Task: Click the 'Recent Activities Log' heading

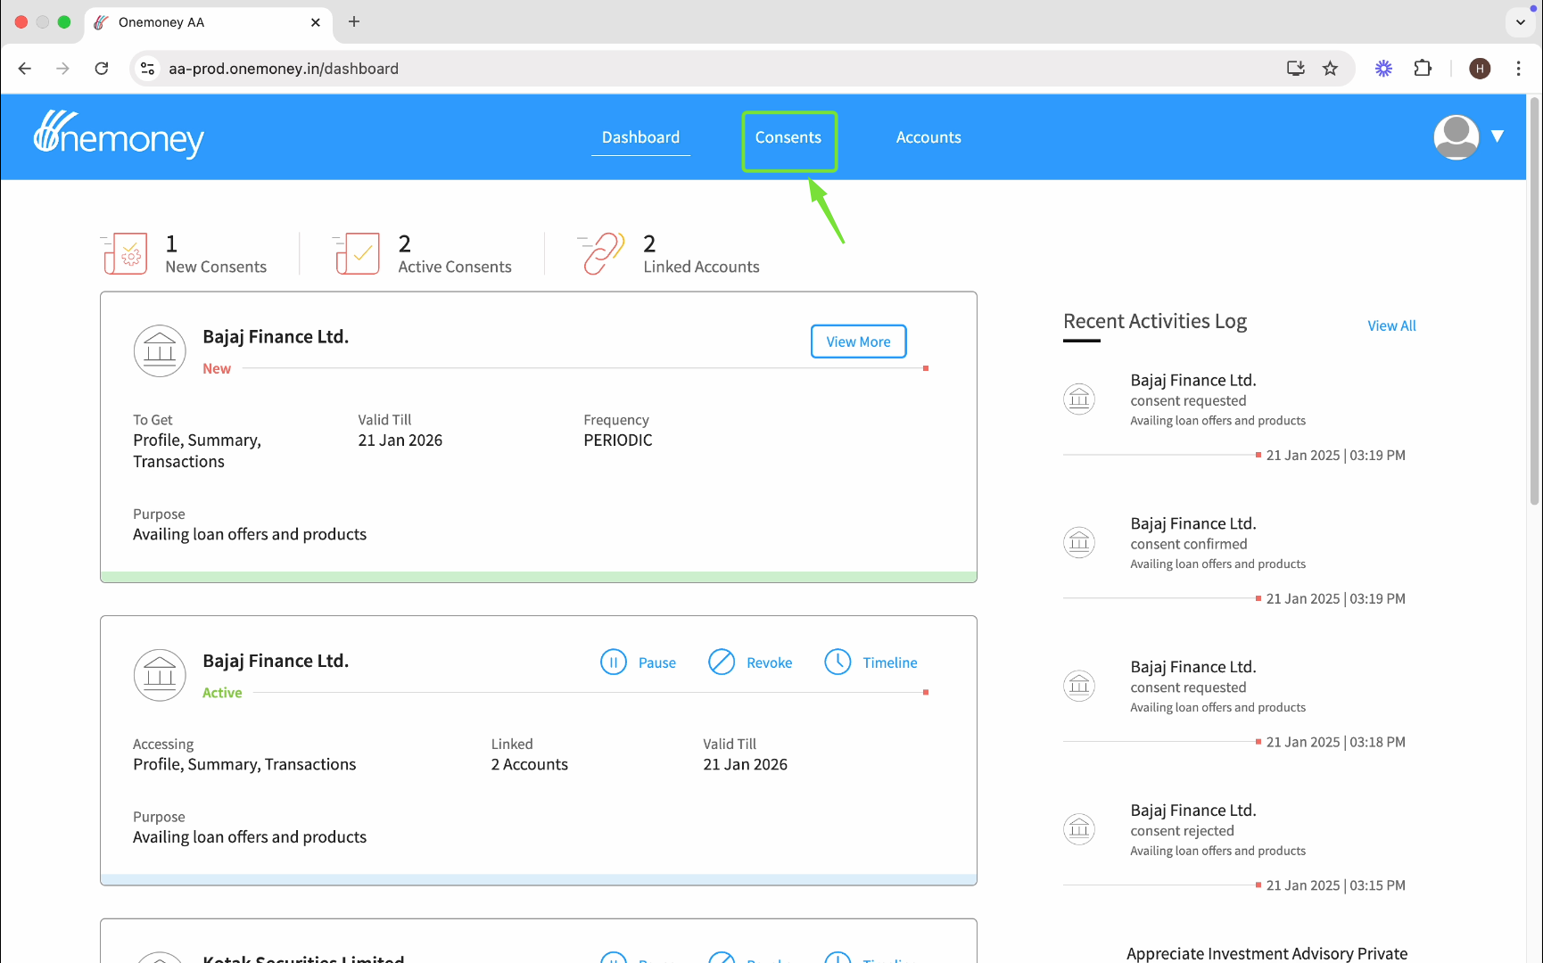Action: [1155, 321]
